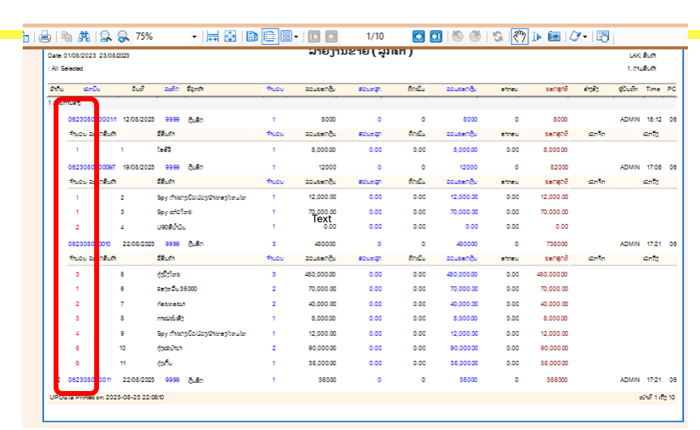Print the report with the printer icon
Image resolution: width=700 pixels, height=430 pixels.
click(45, 37)
